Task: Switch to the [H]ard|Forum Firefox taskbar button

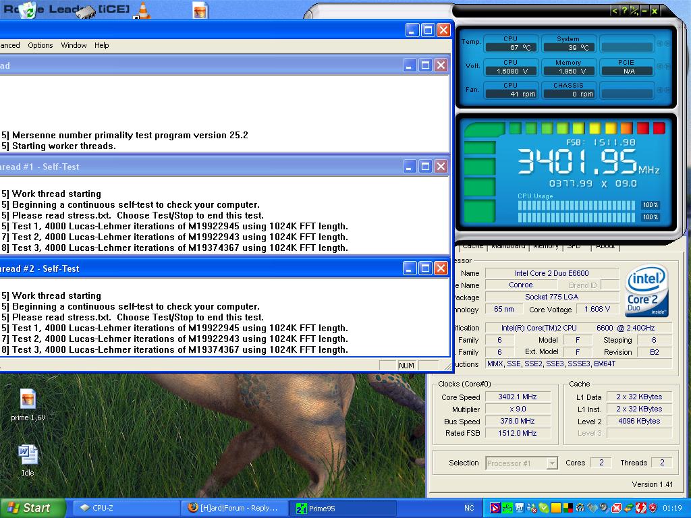Action: [234, 508]
